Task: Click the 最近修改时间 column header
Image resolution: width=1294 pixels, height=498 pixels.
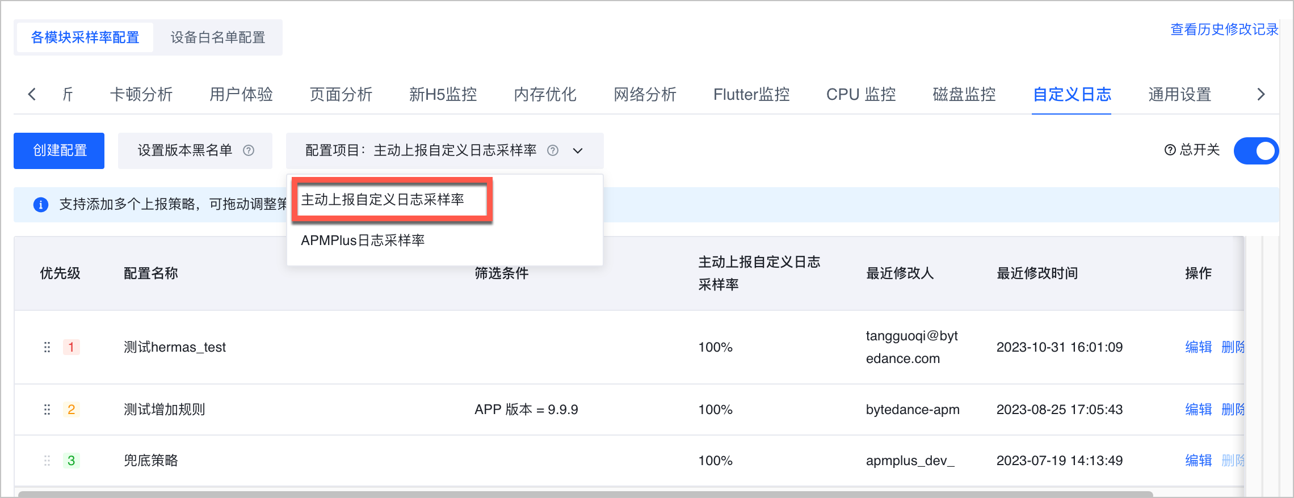Action: tap(1037, 273)
